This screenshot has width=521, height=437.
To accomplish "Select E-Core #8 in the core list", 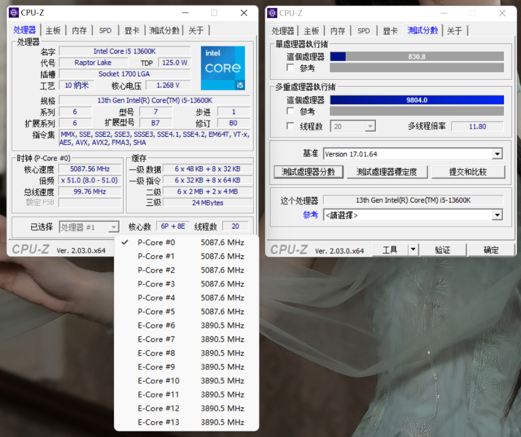I will [186, 353].
